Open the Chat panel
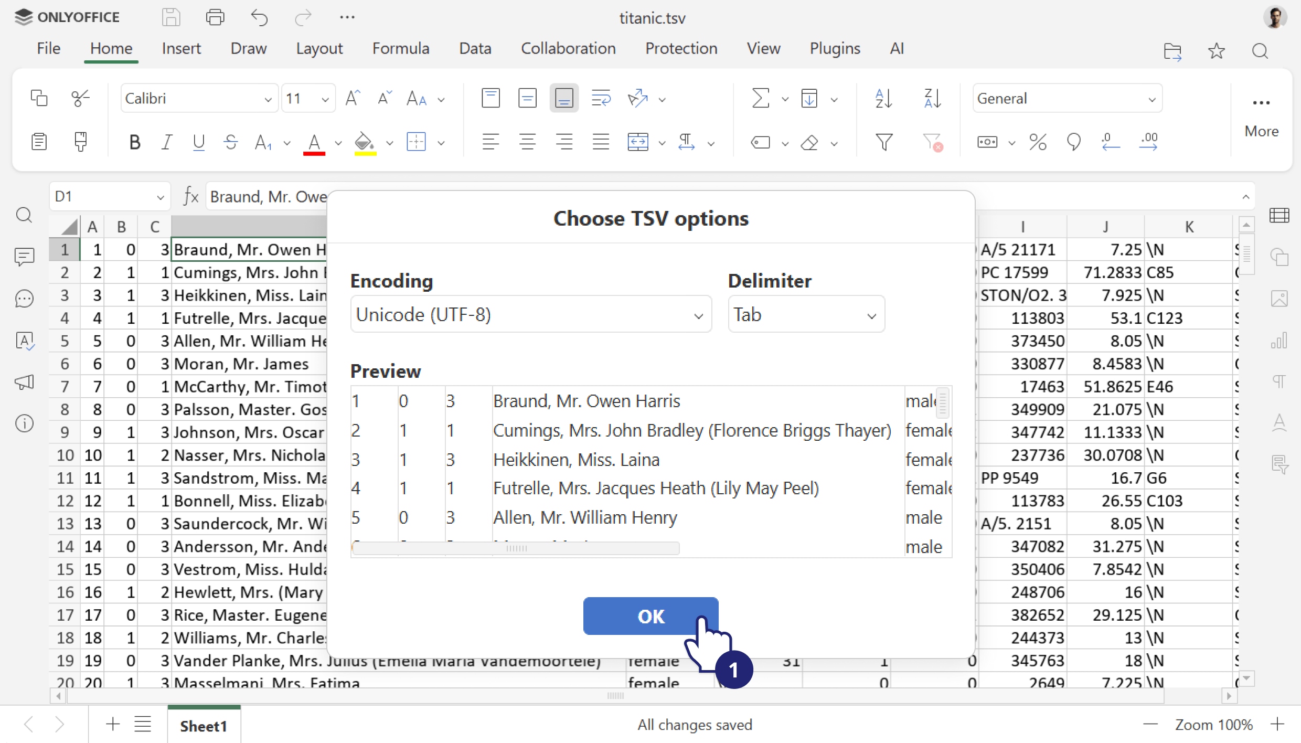Viewport: 1301px width, 743px height. pos(24,299)
